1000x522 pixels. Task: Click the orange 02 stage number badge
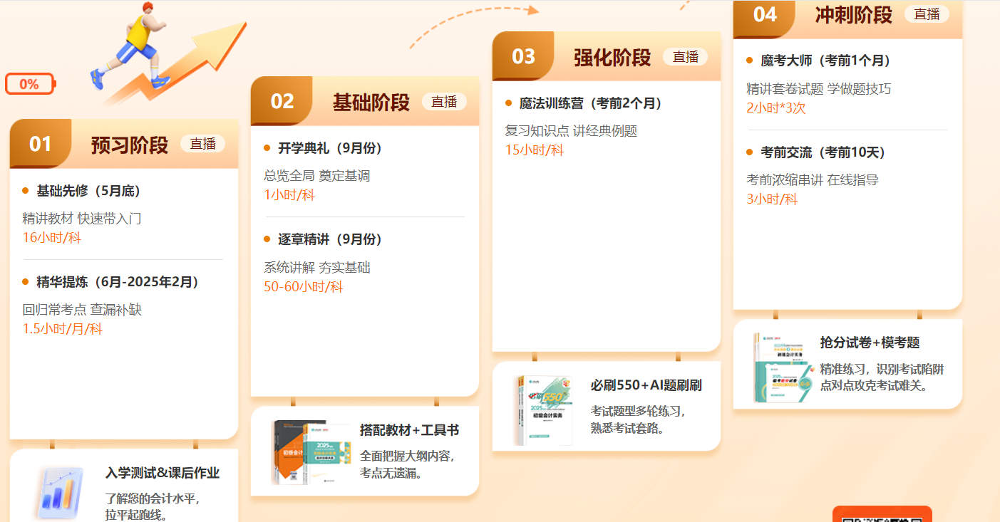point(282,102)
